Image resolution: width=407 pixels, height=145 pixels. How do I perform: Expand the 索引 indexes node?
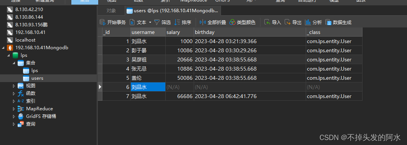(14, 101)
